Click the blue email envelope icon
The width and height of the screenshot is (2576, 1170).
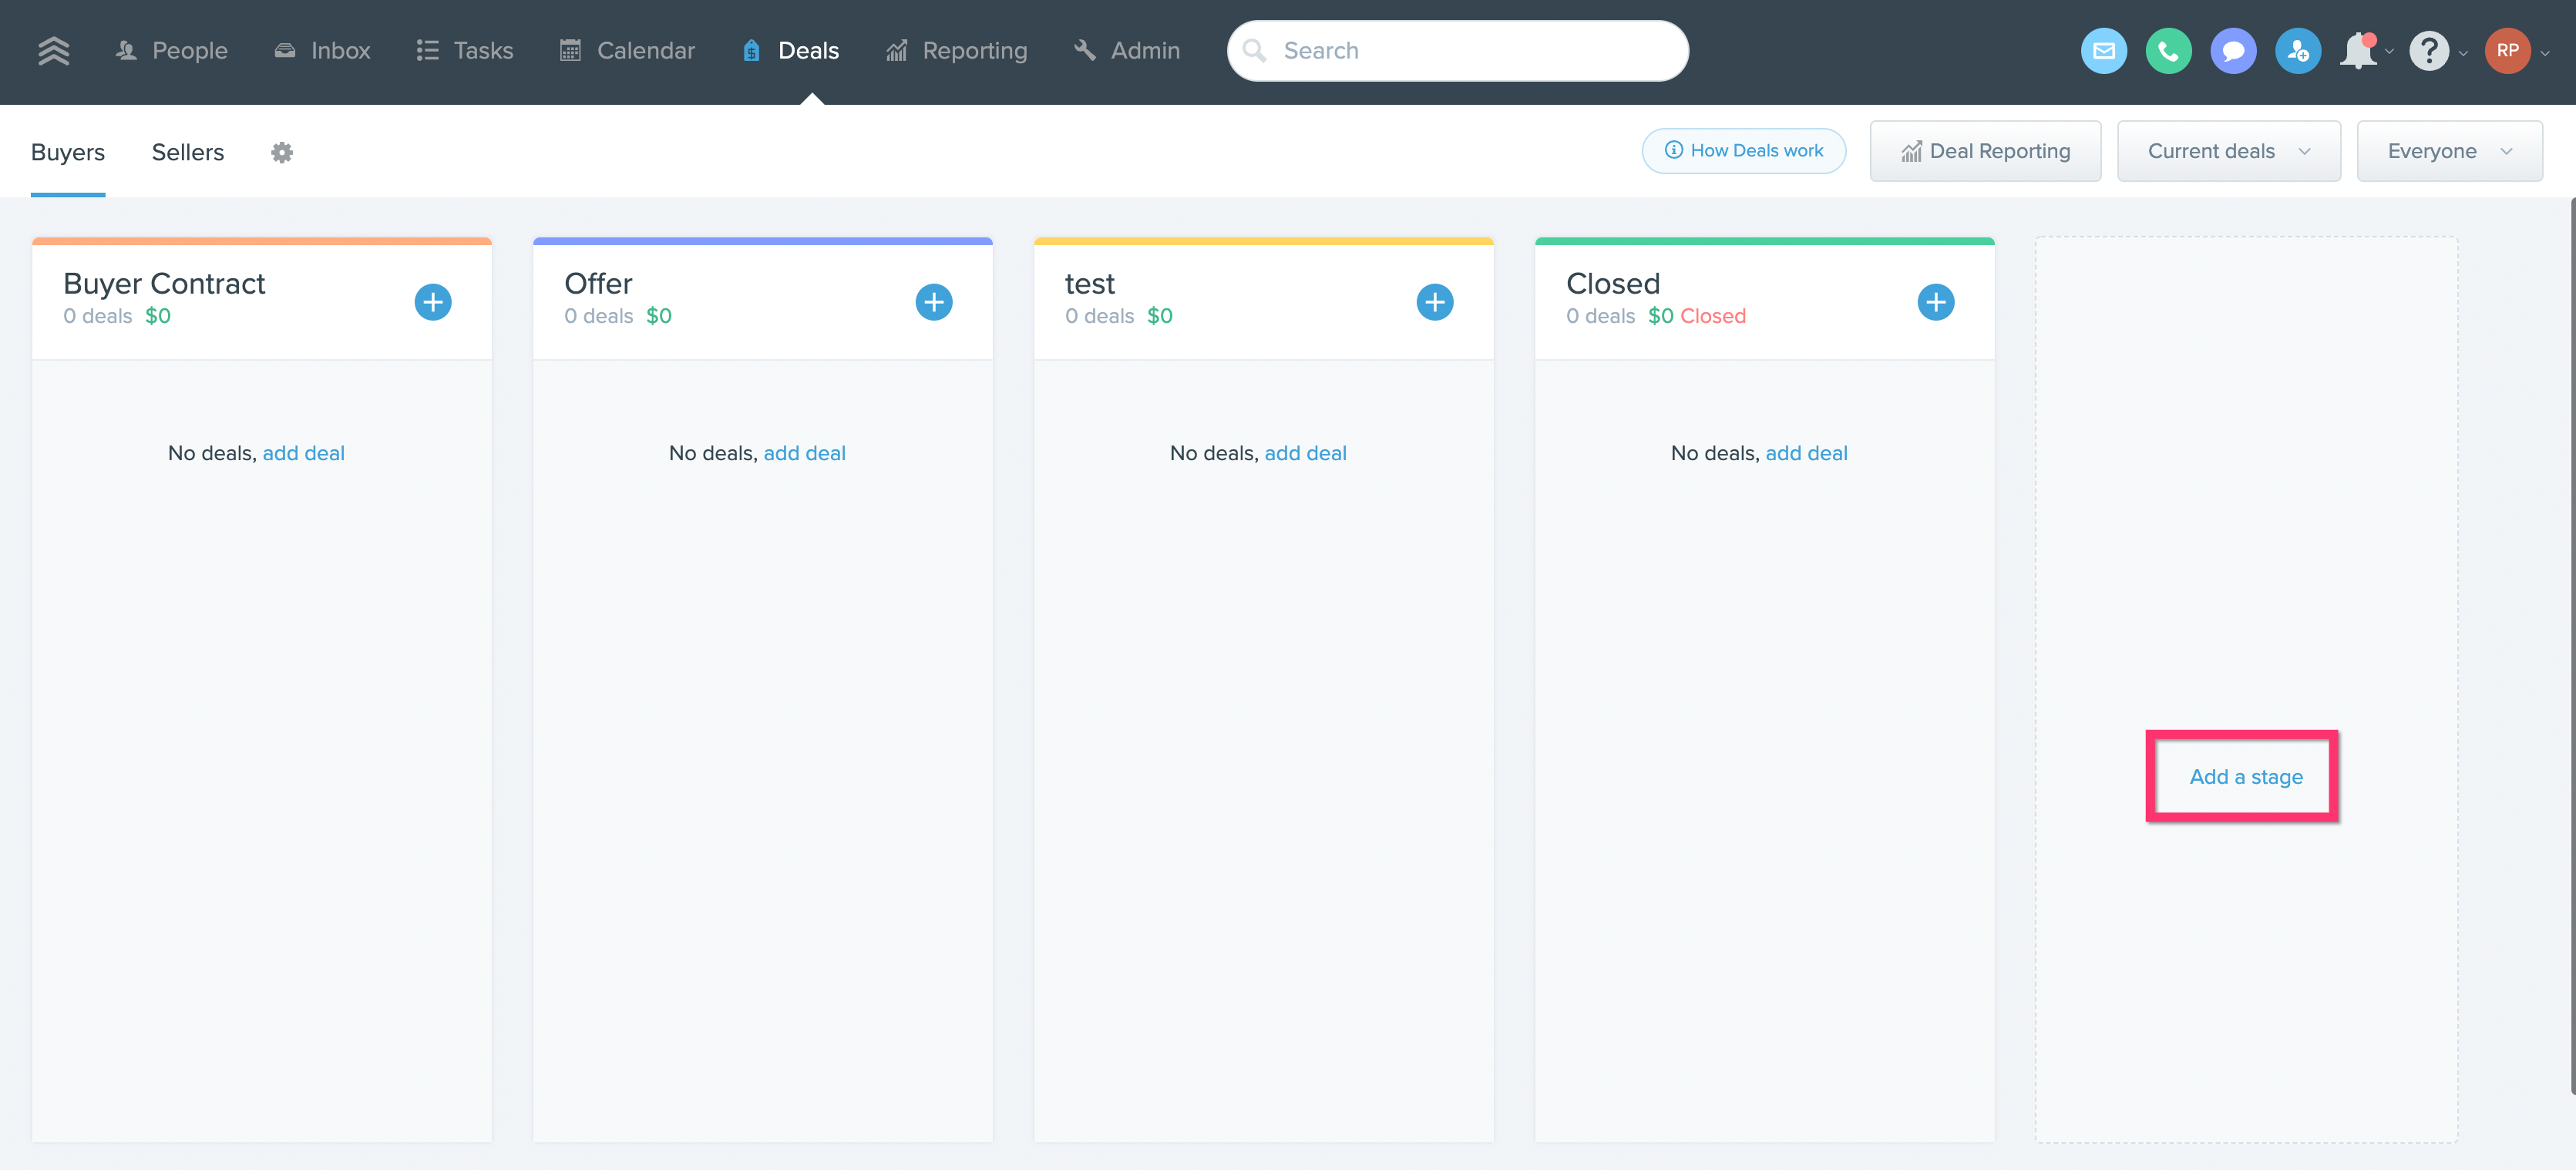click(x=2103, y=50)
